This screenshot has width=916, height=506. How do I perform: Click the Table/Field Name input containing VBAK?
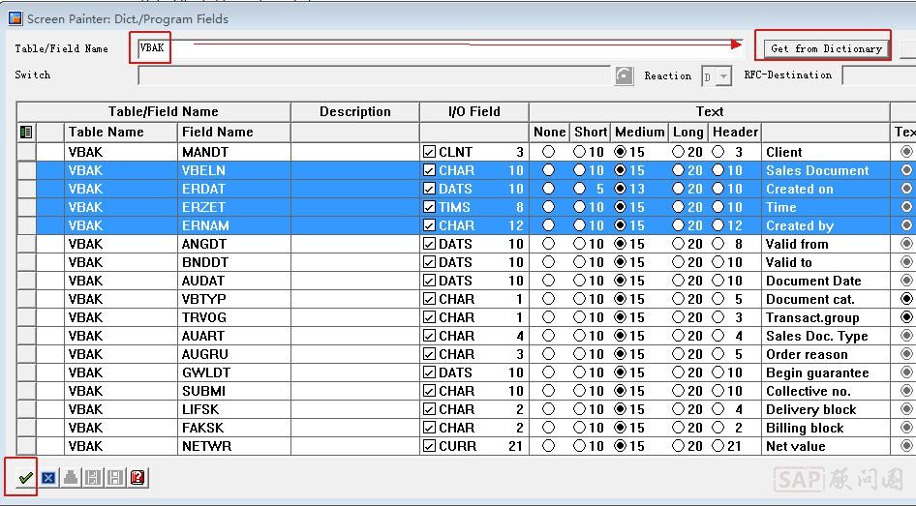pos(436,47)
